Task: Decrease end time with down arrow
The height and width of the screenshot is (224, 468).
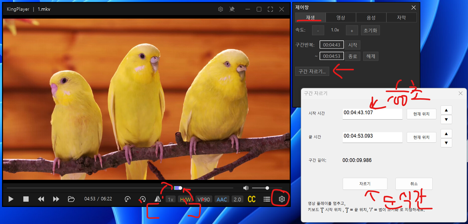Action: [446, 143]
